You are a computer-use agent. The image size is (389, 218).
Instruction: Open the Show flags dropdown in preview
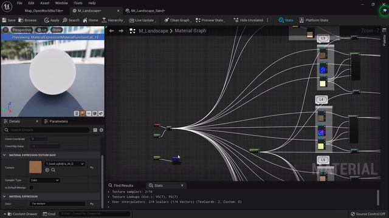pyautogui.click(x=57, y=30)
